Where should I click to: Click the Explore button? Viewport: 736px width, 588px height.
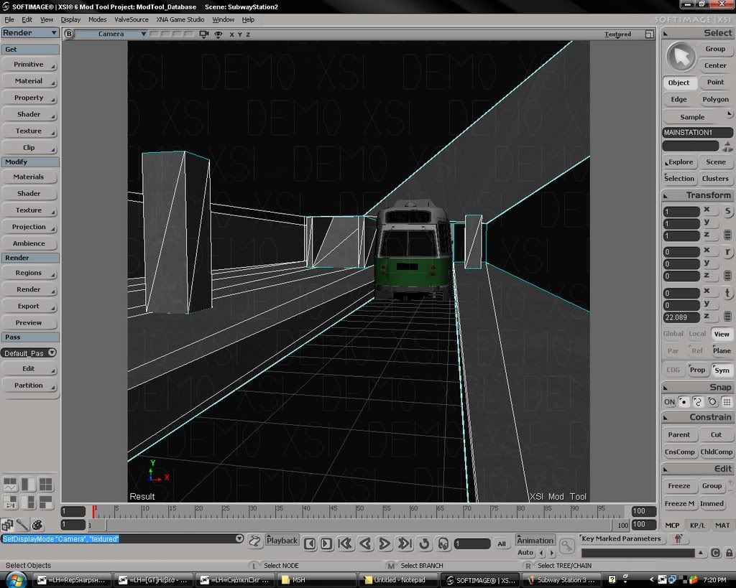(679, 162)
